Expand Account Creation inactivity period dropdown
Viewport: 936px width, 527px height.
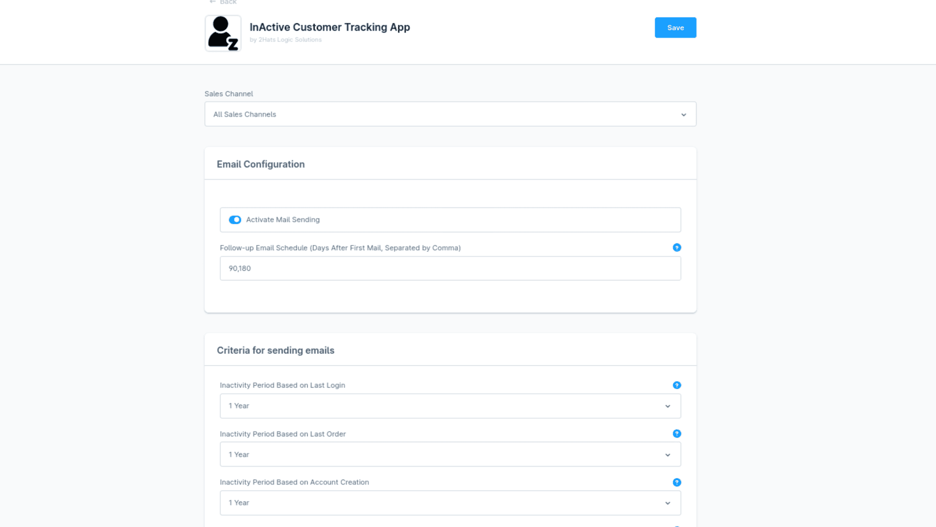[450, 503]
